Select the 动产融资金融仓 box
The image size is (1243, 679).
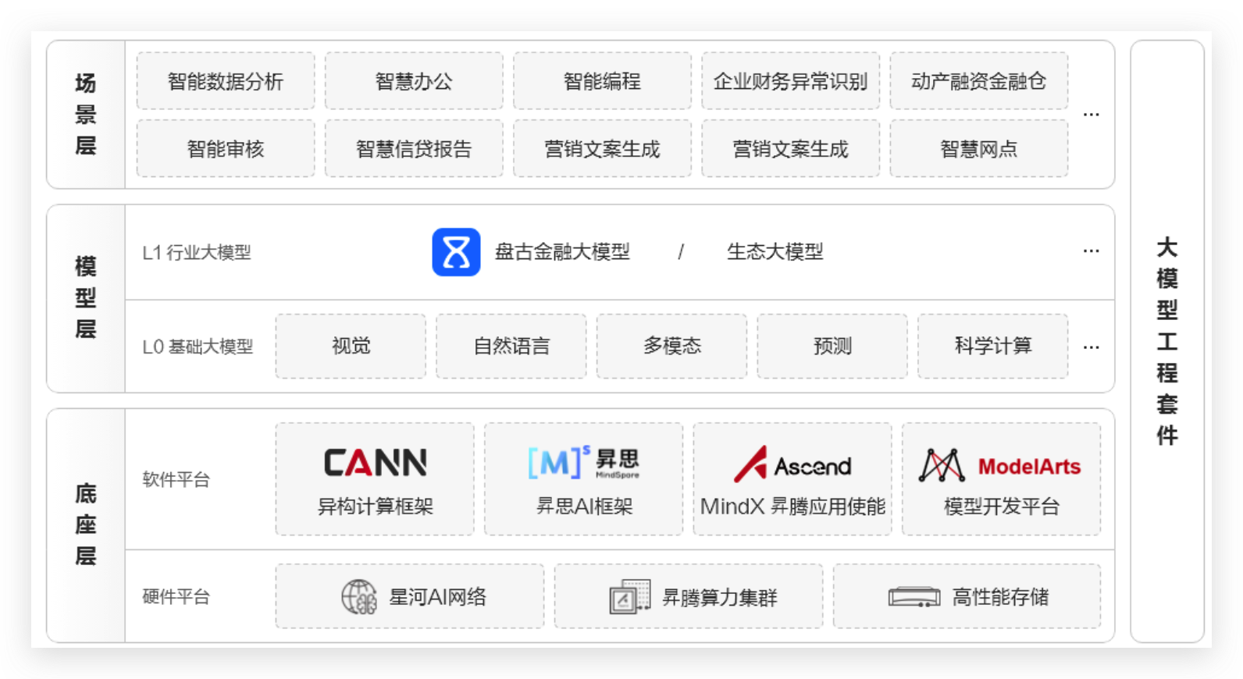point(978,81)
